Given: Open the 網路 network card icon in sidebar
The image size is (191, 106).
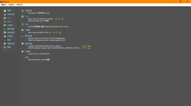Looking at the screenshot, I should point(5,47).
